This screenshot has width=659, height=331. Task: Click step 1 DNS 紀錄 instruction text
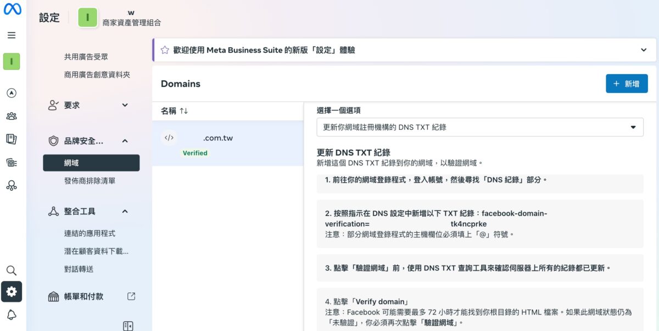tap(436, 180)
